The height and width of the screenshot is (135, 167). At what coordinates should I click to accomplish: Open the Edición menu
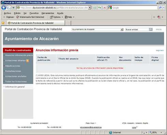[17, 13]
